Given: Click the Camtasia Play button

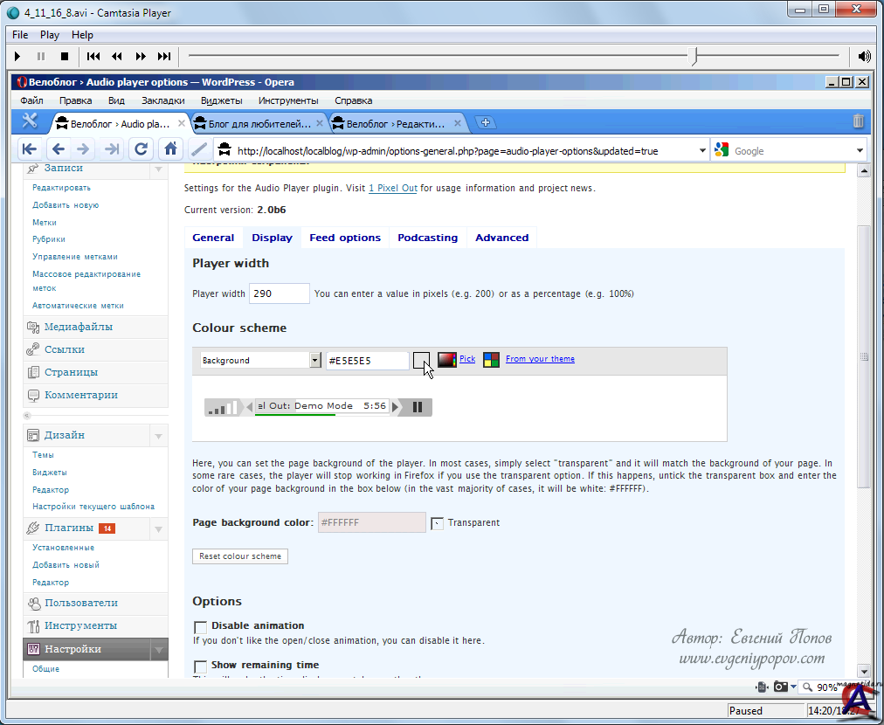Looking at the screenshot, I should [17, 57].
